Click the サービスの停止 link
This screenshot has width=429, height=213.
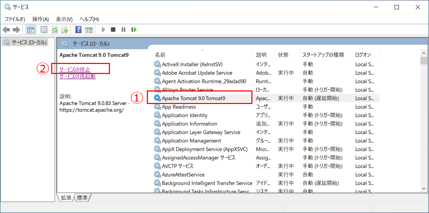(75, 69)
